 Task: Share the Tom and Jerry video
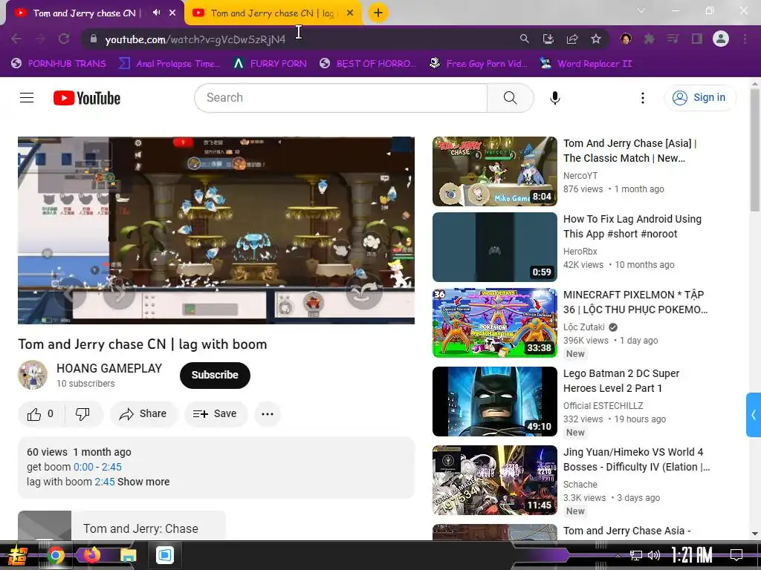pyautogui.click(x=143, y=414)
